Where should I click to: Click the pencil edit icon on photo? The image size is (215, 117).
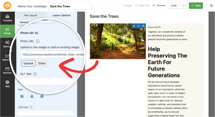[134, 26]
